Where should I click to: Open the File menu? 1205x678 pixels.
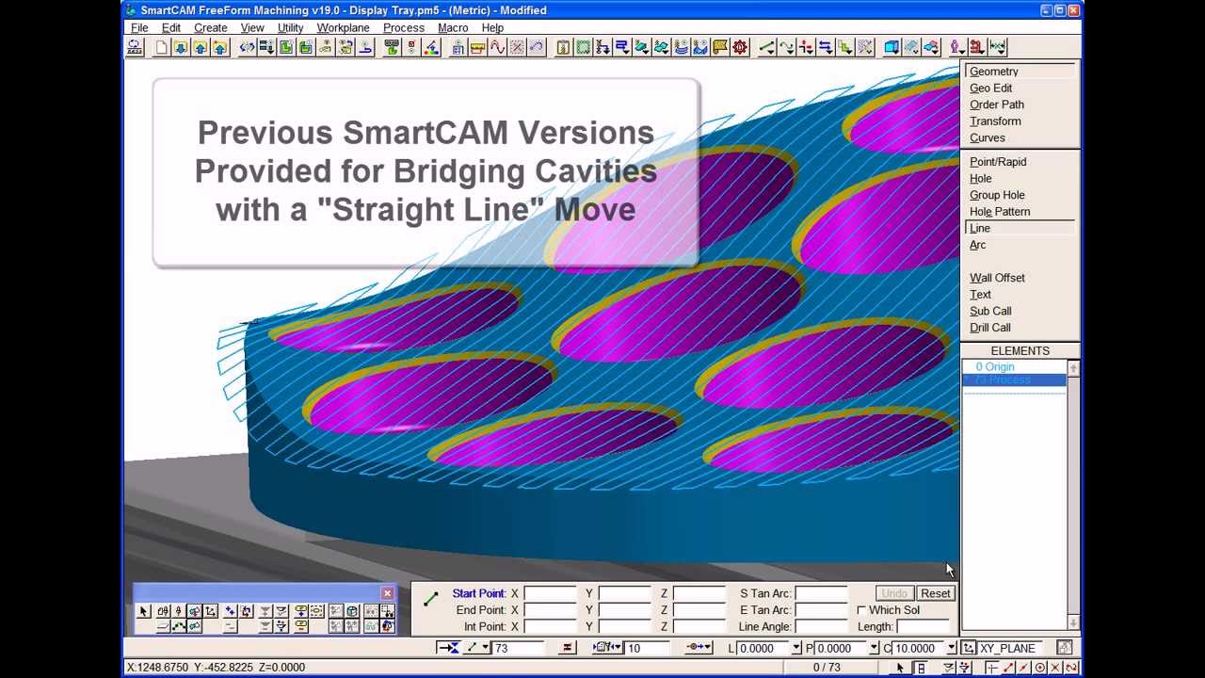139,28
